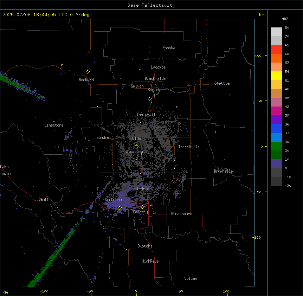Pick the light blue 30-33 dBZ swatch

click(276, 137)
